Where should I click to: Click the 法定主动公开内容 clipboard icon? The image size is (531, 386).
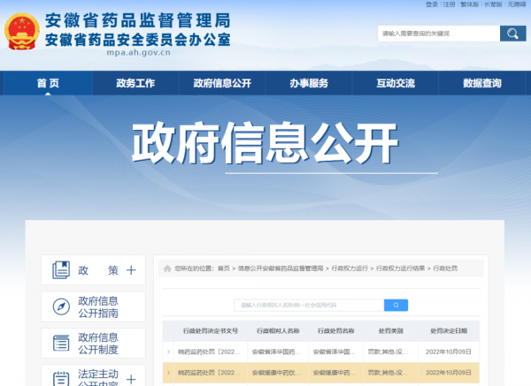(x=60, y=377)
